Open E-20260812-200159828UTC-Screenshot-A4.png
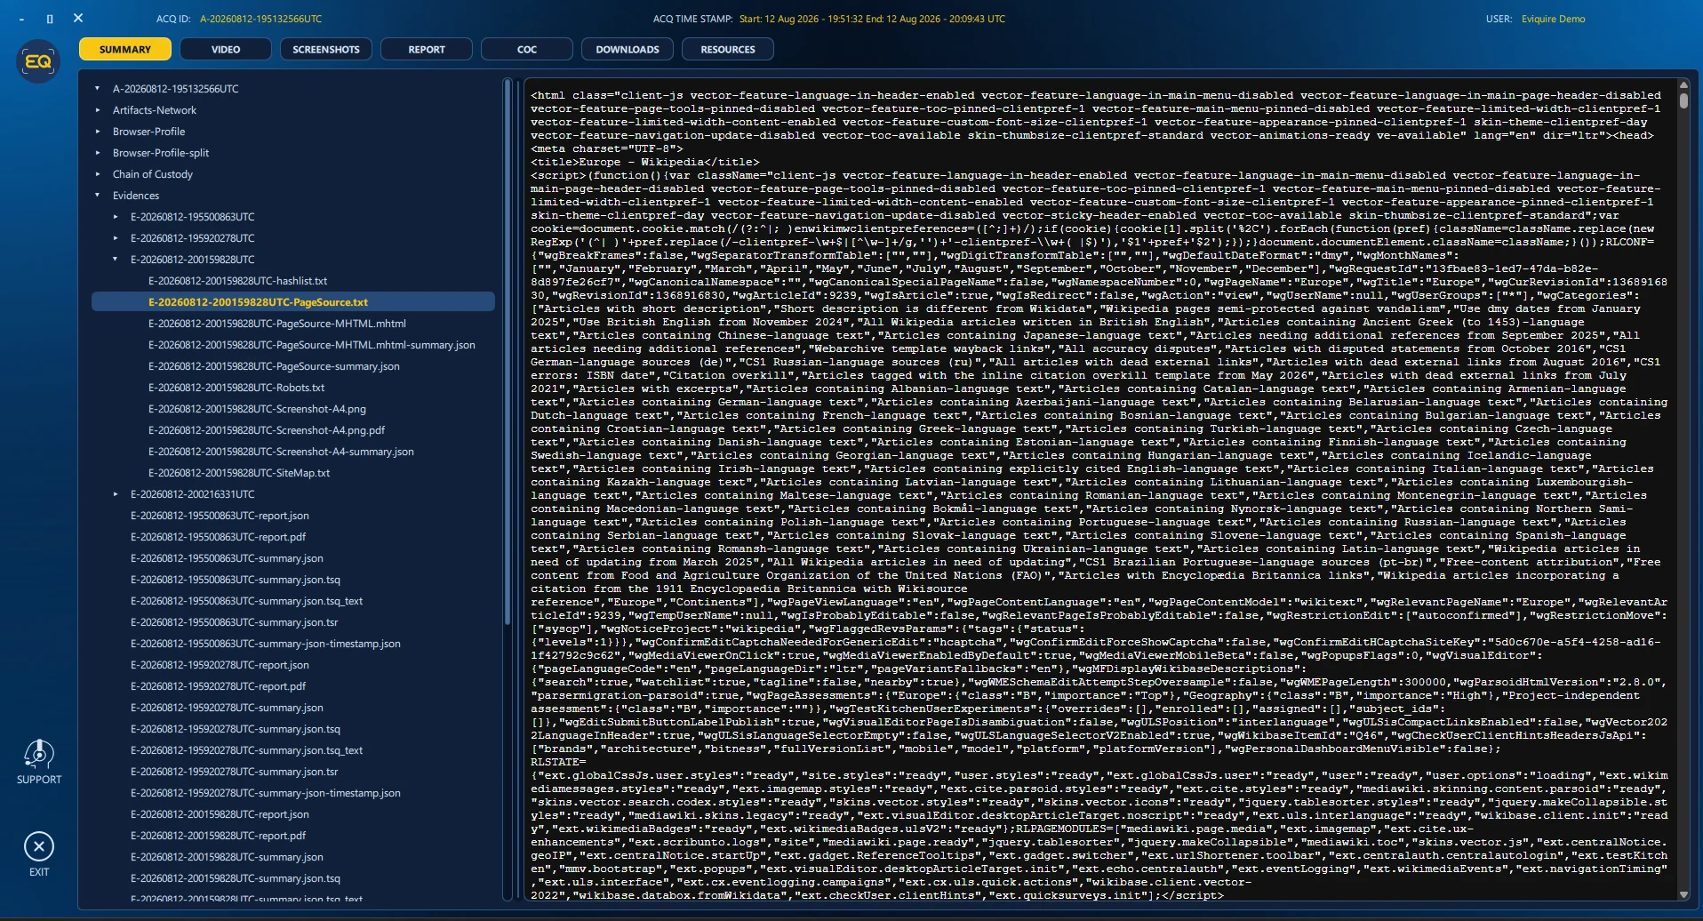 [x=257, y=409]
